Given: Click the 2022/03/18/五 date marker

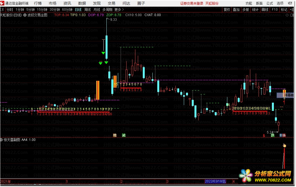Looking at the screenshot, I should point(215,181).
